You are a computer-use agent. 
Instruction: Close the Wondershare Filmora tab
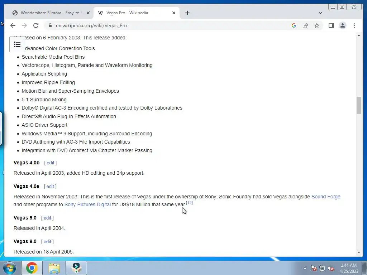pyautogui.click(x=88, y=13)
